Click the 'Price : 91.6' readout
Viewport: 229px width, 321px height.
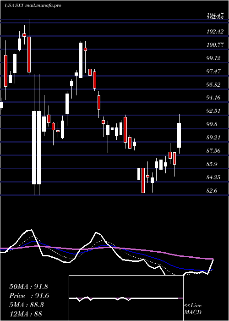[x=29, y=296]
